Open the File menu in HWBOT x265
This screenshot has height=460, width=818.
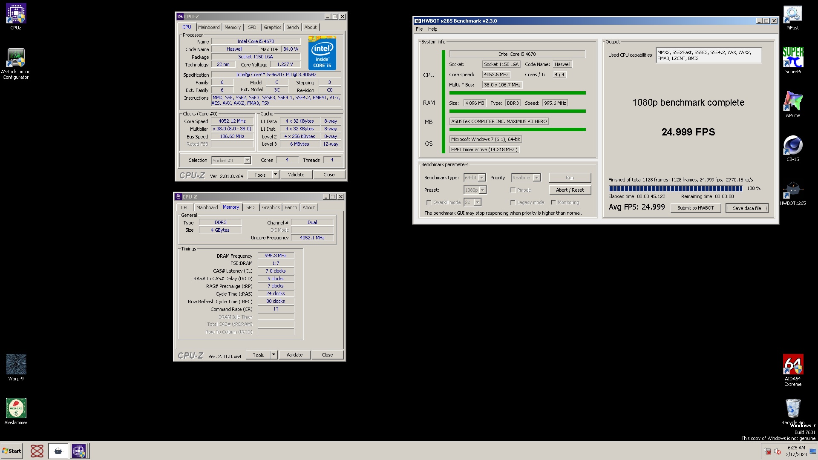[x=419, y=29]
